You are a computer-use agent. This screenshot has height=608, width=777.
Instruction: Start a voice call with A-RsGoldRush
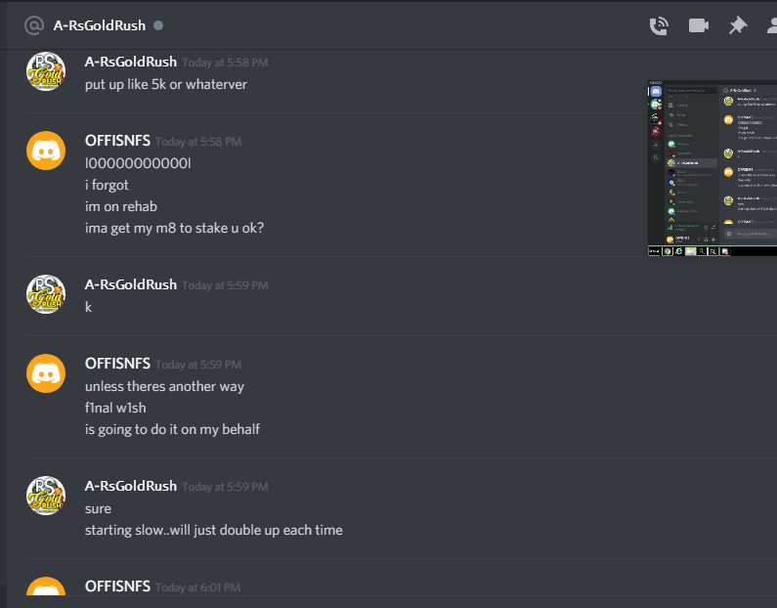pos(659,25)
